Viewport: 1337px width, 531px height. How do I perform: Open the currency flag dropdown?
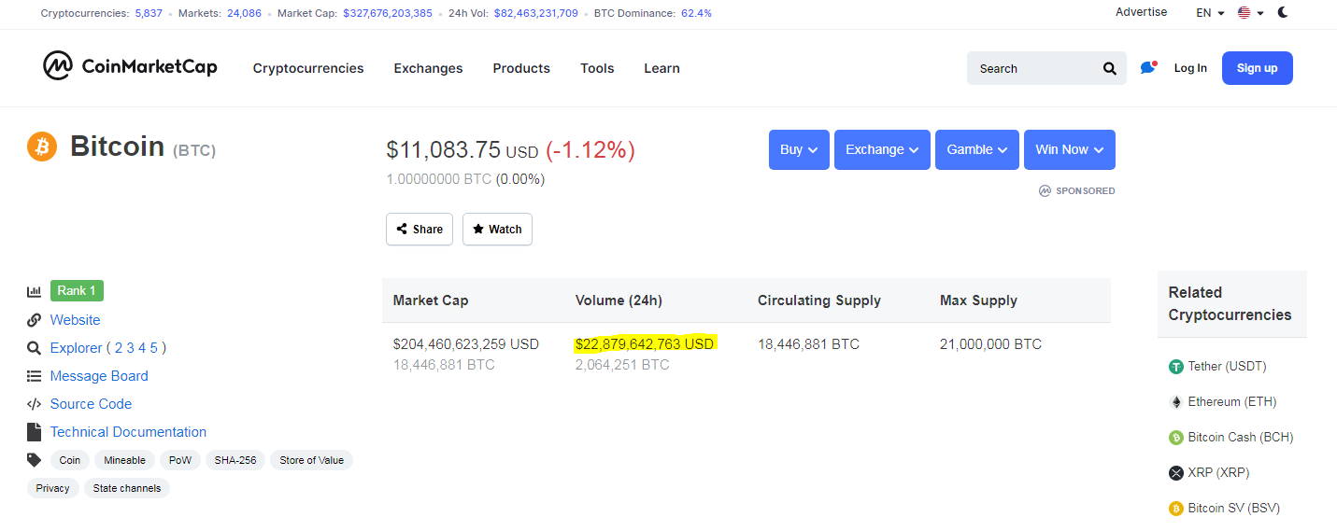click(1250, 13)
